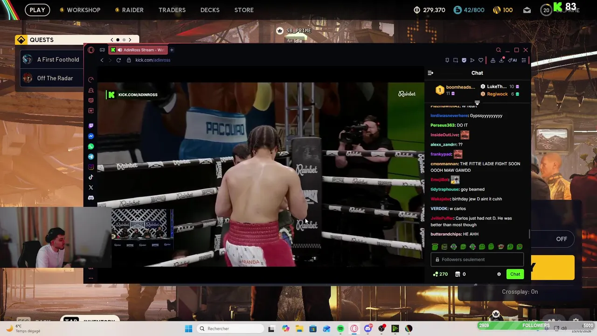
Task: Open Telegram in the Opera sidebar
Action: [91, 157]
